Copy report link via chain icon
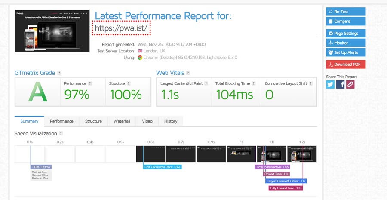Screen dimensions: 387x200 tap(350, 84)
